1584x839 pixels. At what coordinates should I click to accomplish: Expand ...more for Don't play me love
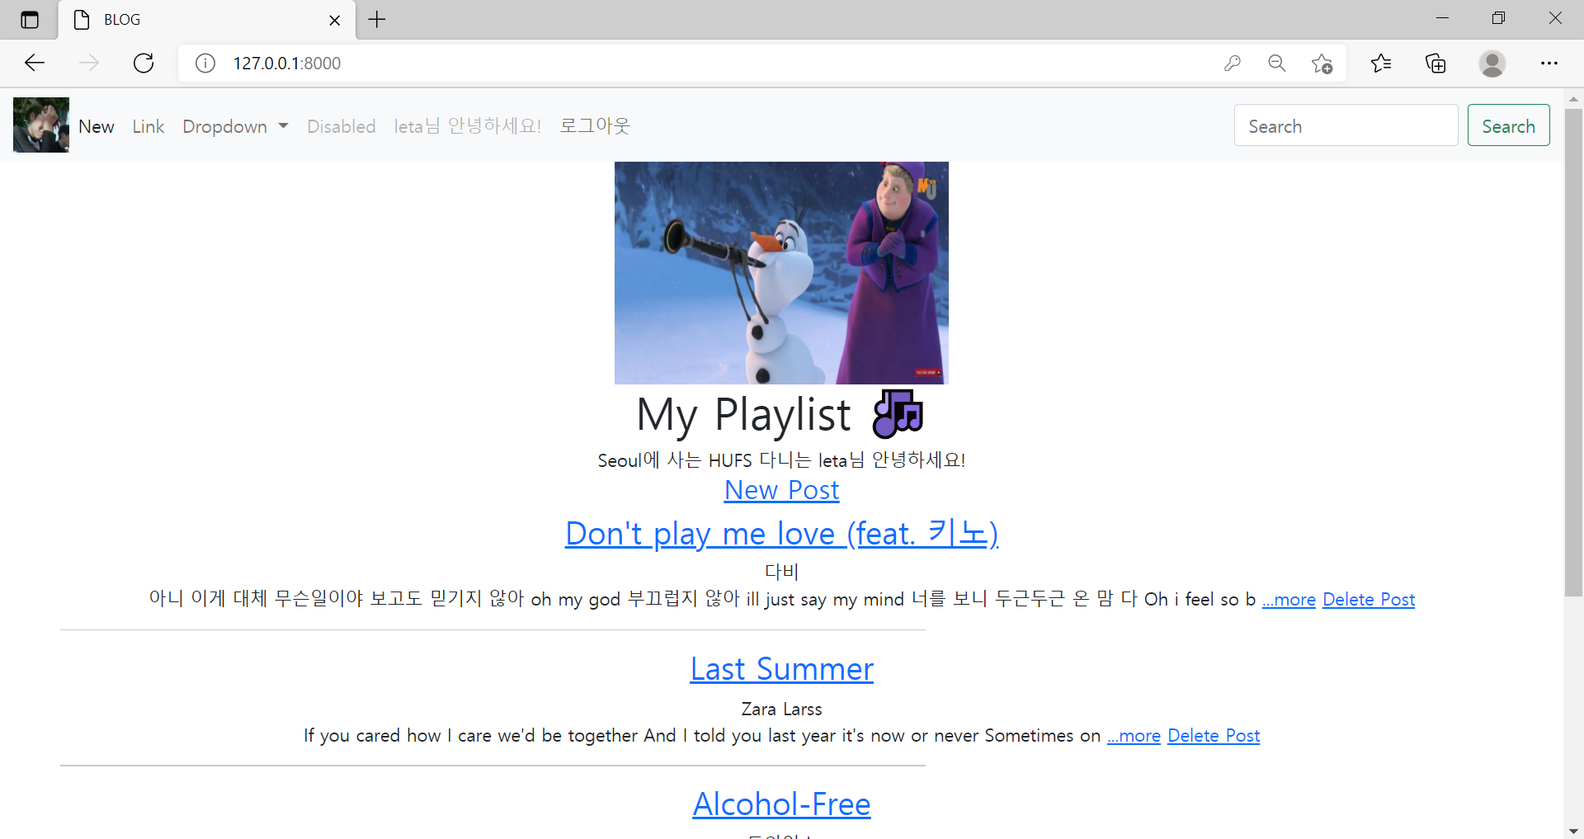point(1289,600)
